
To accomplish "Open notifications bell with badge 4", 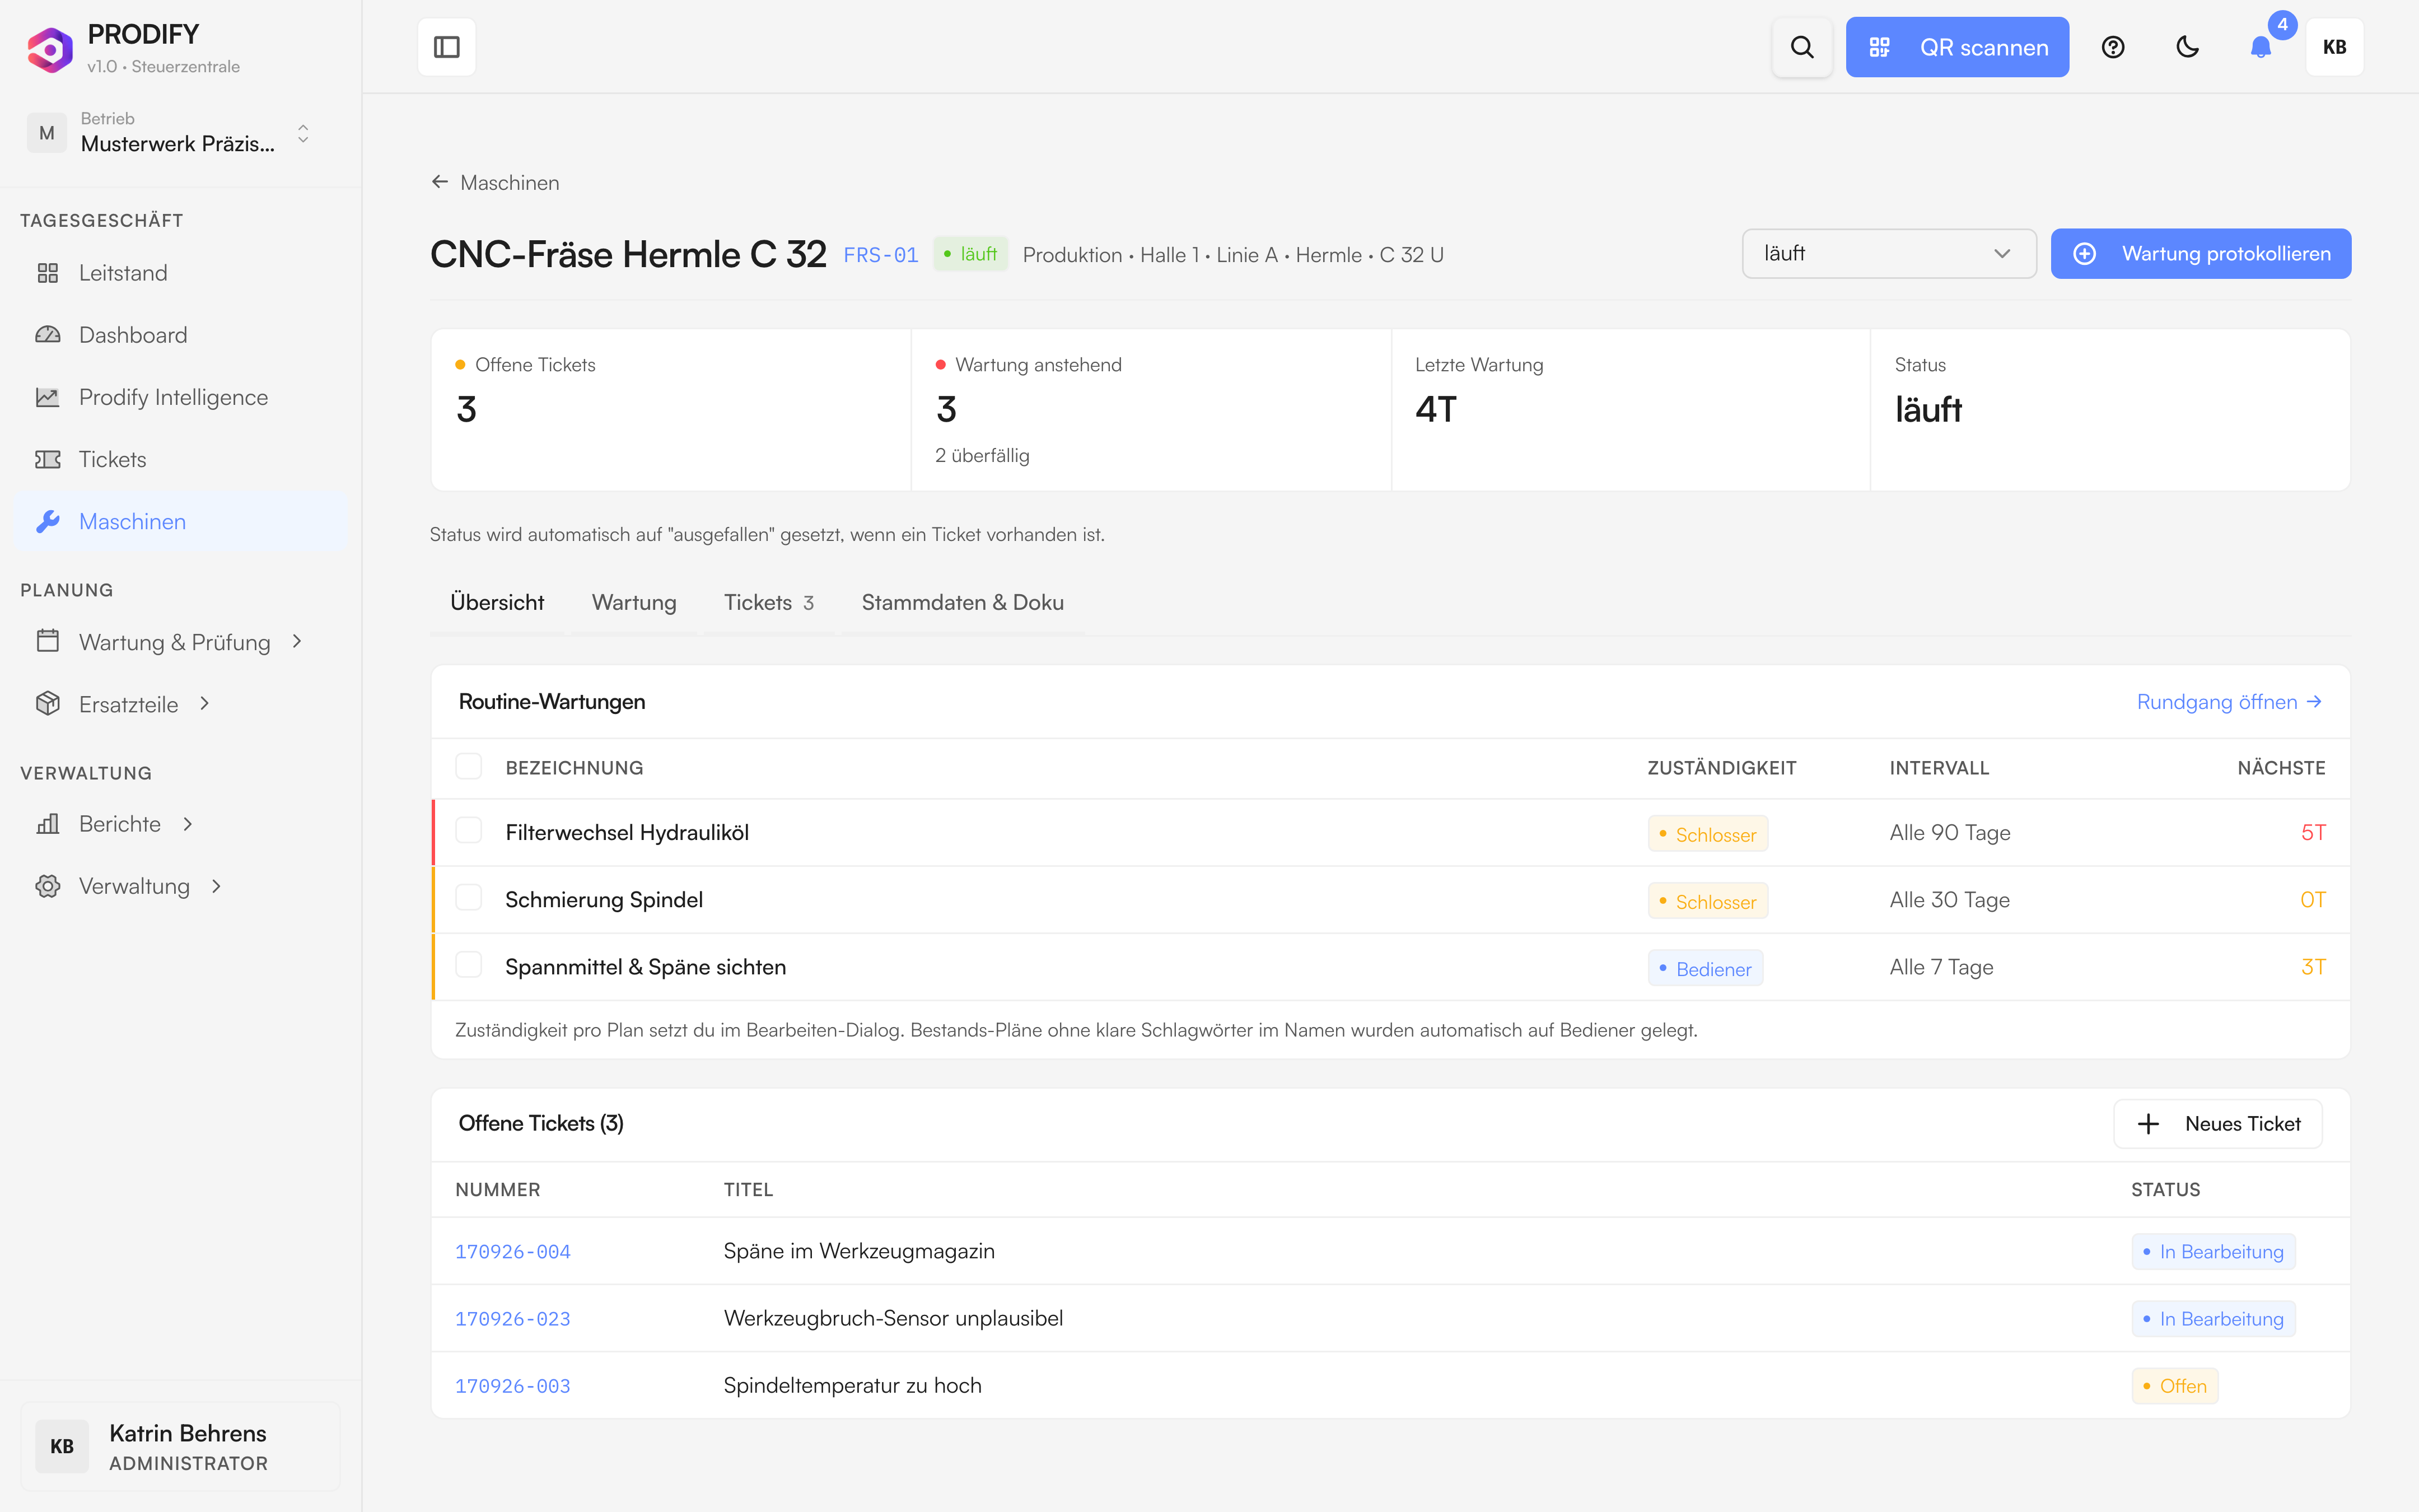I will tap(2261, 47).
